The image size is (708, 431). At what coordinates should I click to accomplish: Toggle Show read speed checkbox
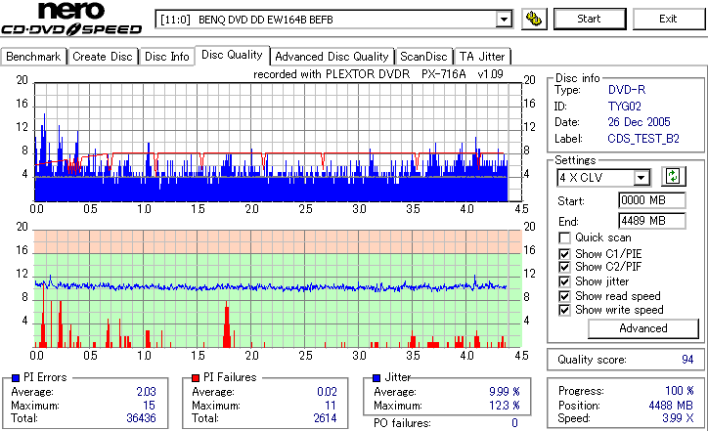pos(564,296)
